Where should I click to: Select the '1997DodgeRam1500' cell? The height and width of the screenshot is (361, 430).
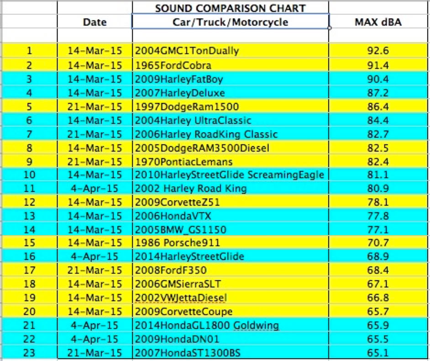(230, 106)
